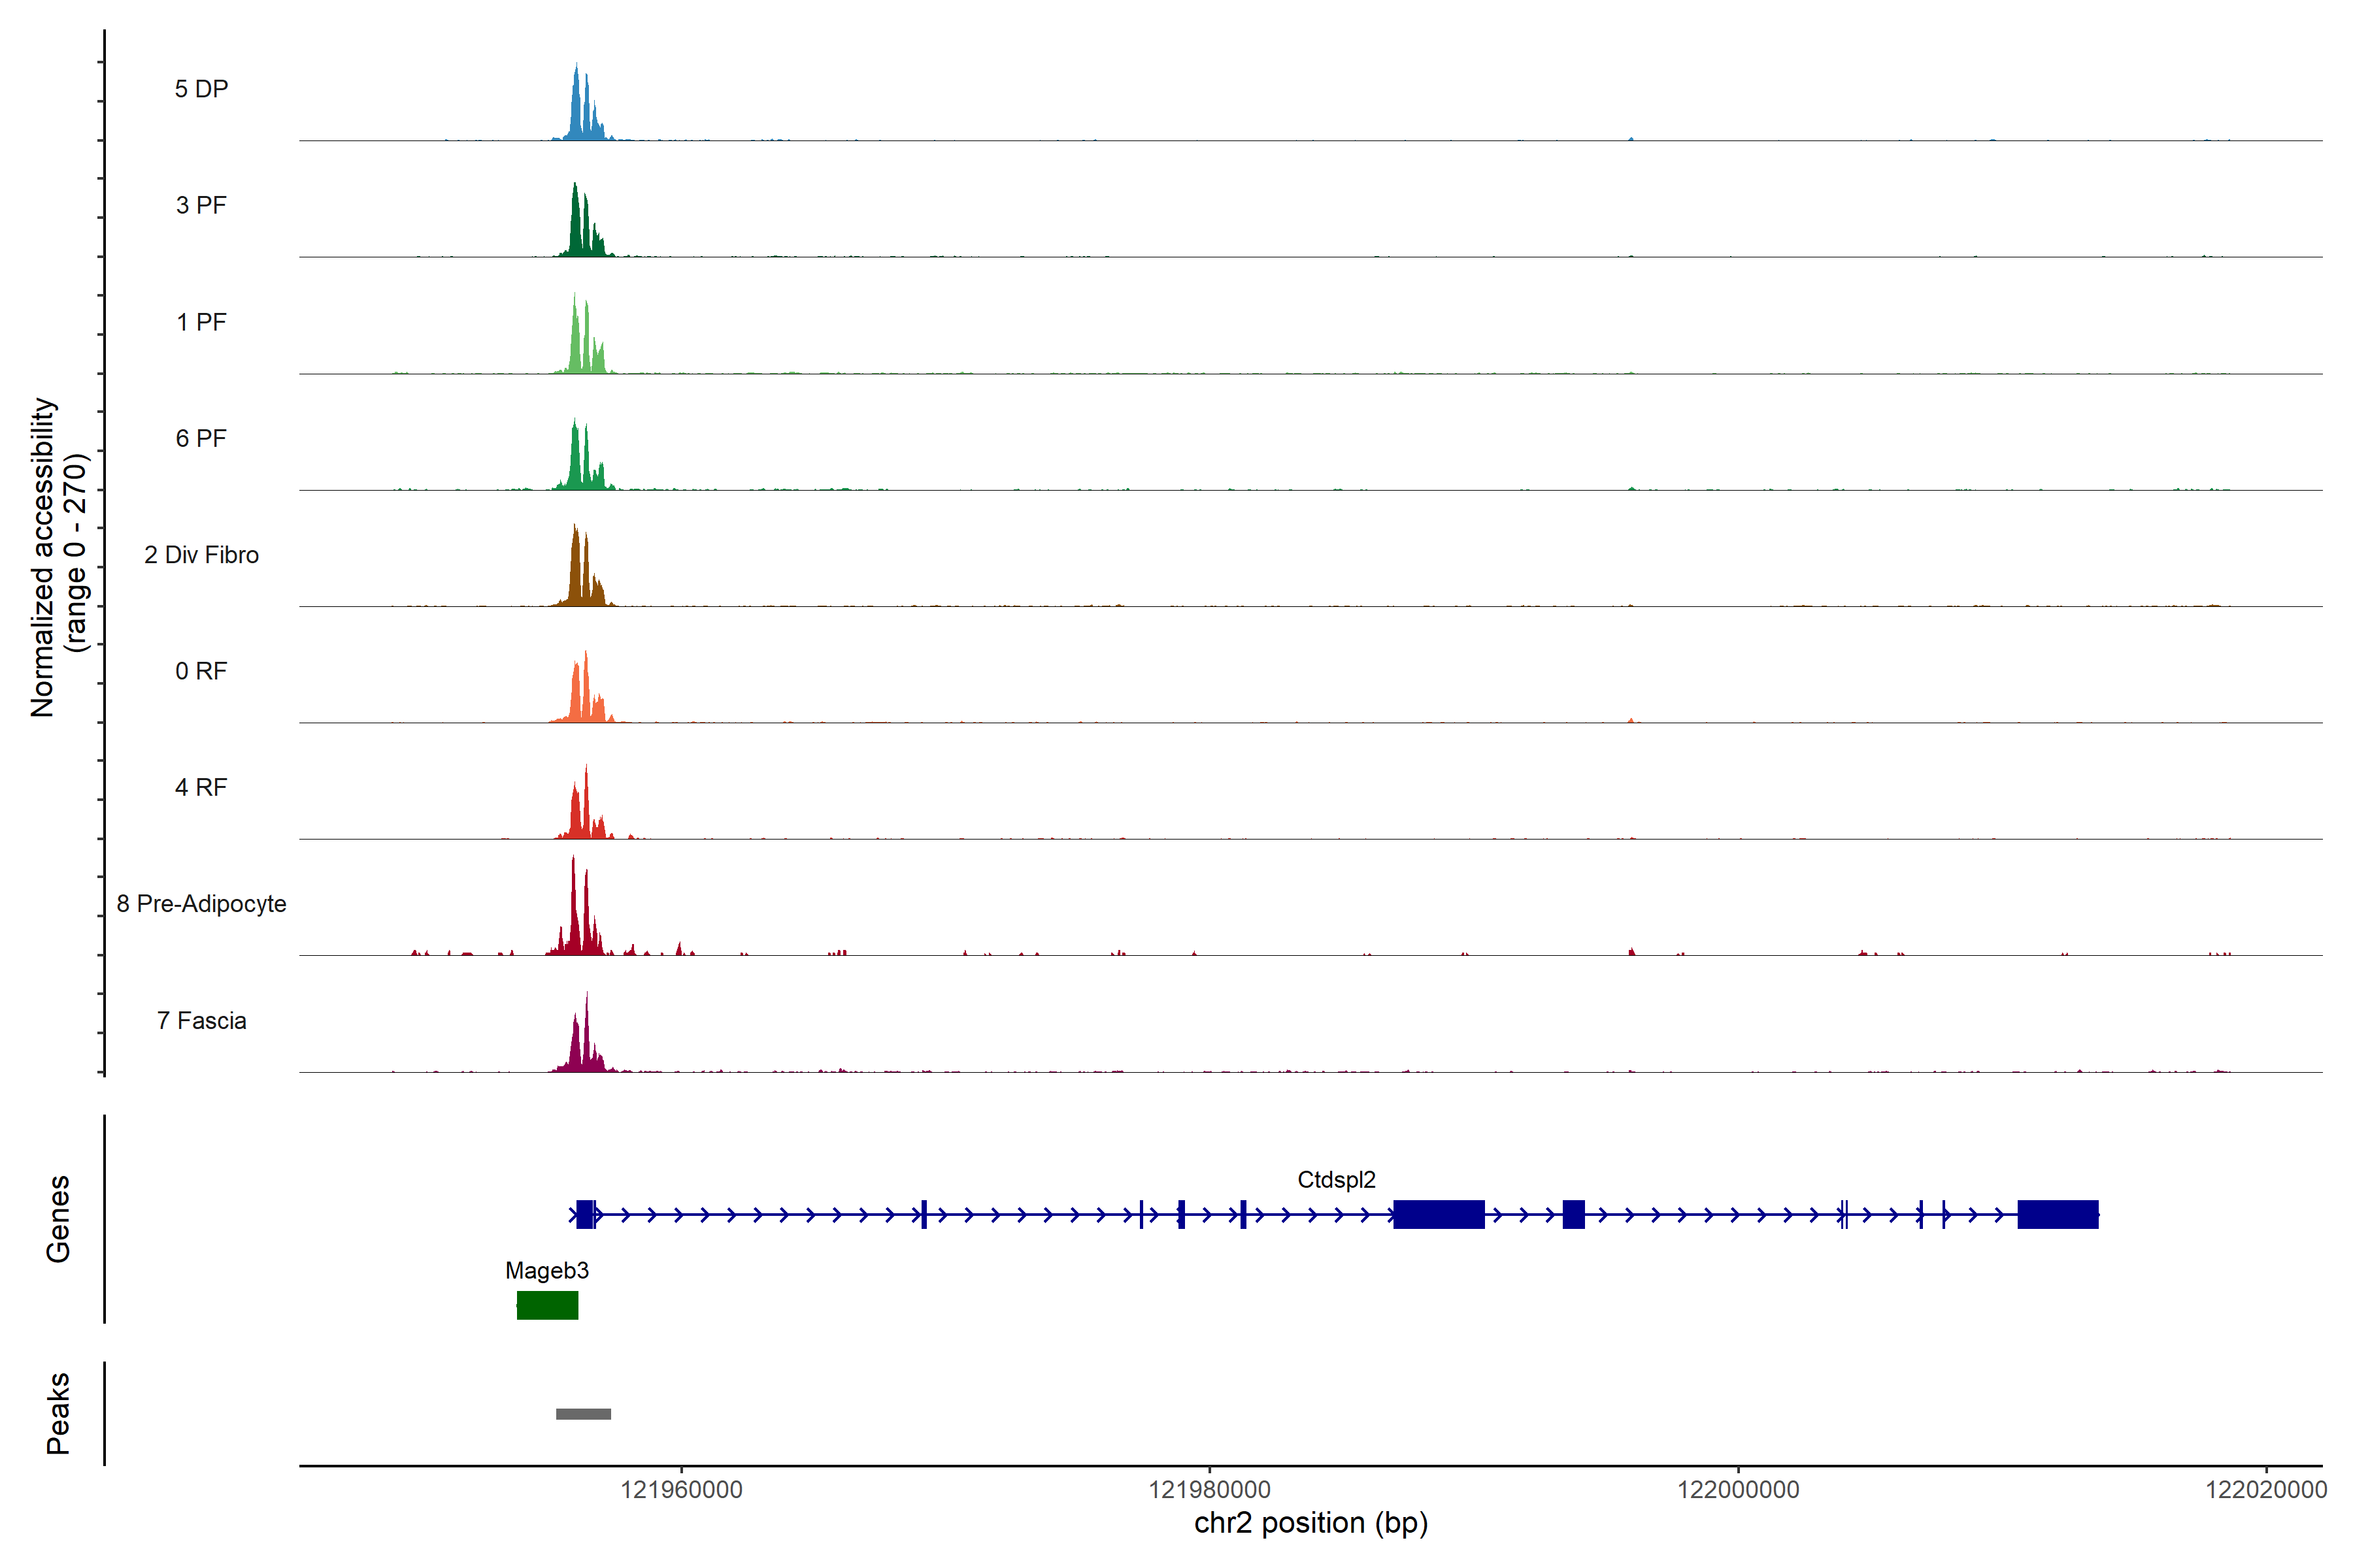Click the 3 PF track label
Image resolution: width=2353 pixels, height=1568 pixels.
(x=201, y=205)
